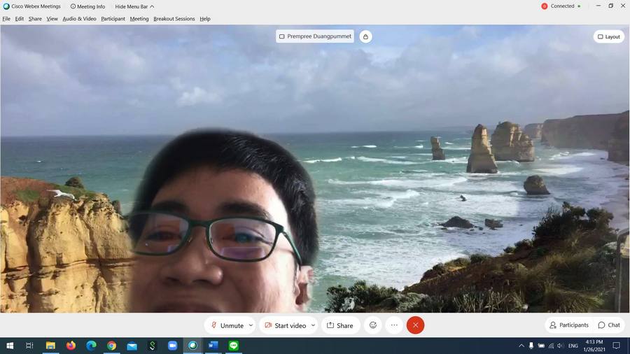630x354 pixels.
Task: Expand video options arrow next to Start video
Action: click(x=313, y=325)
